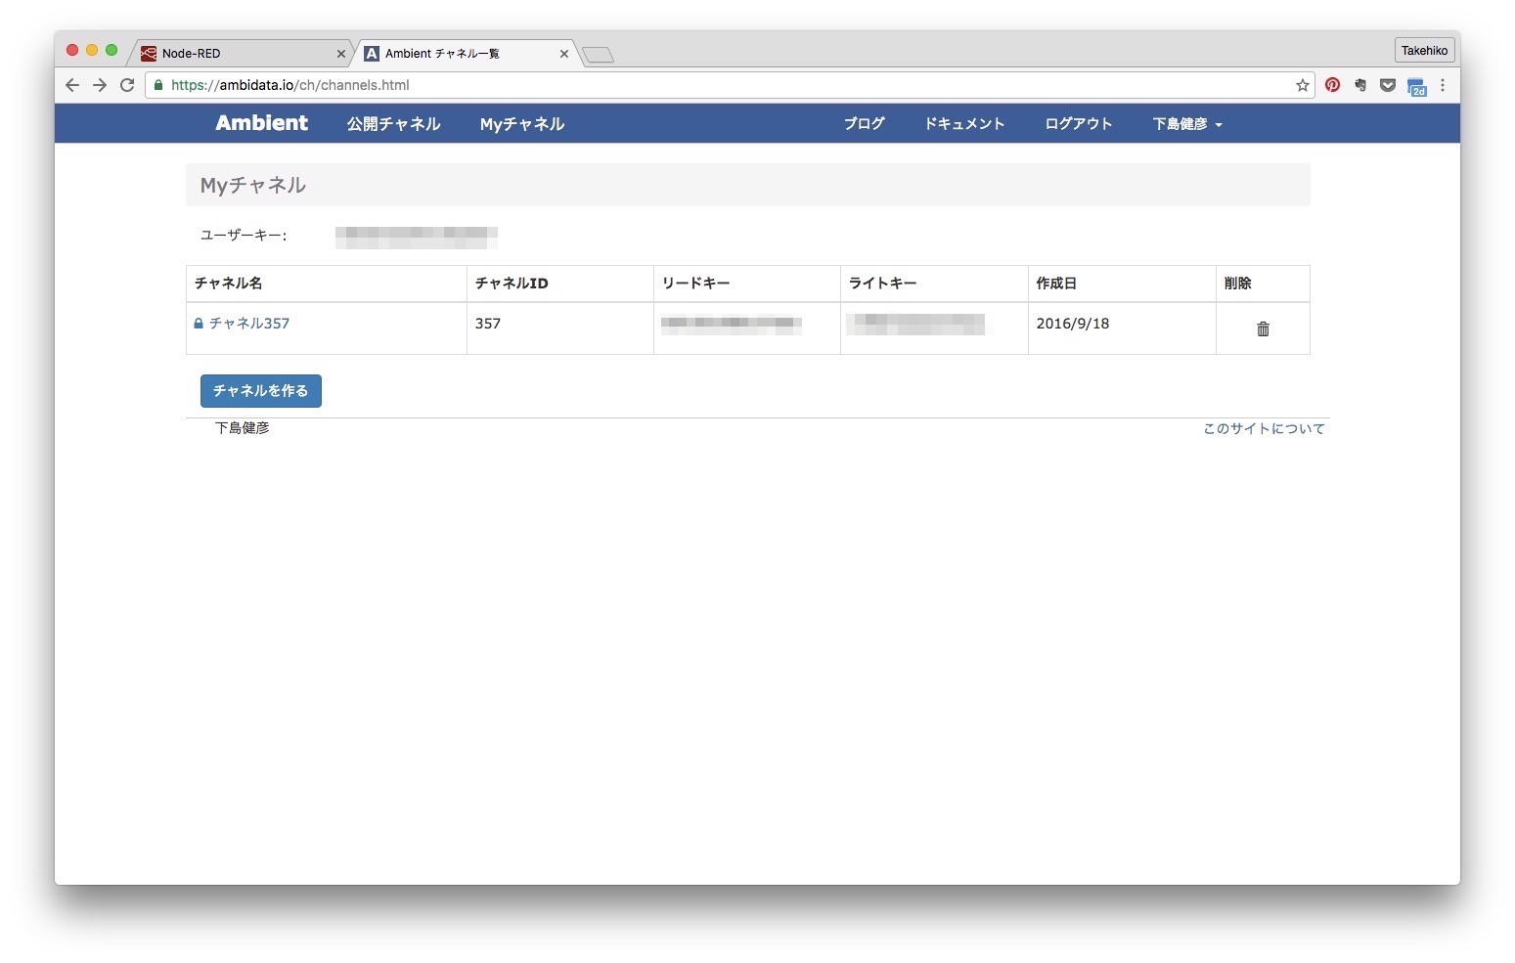
Task: Click the blue 2d extension icon
Action: pos(1417,86)
